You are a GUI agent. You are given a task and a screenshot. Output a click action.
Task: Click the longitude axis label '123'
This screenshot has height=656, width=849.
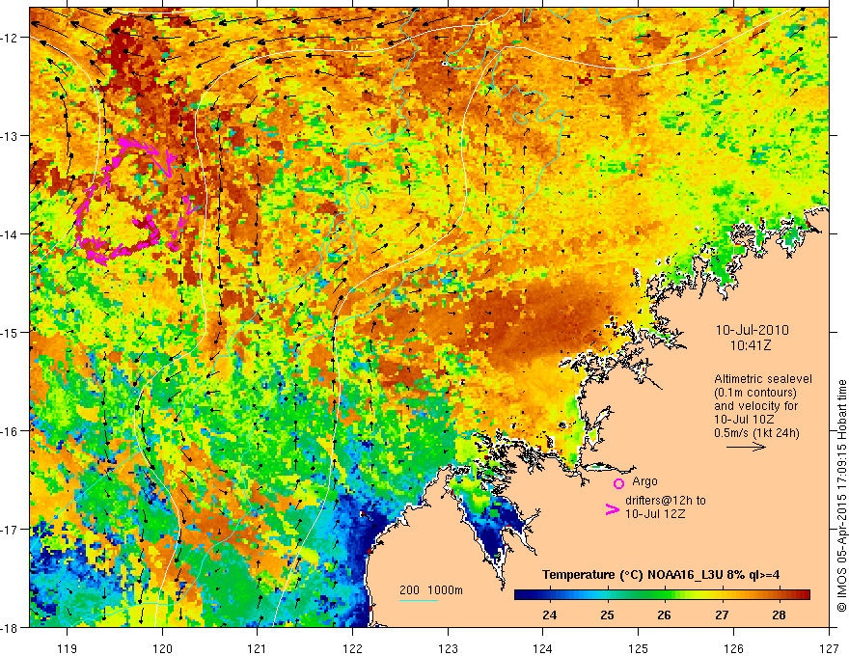pos(448,648)
